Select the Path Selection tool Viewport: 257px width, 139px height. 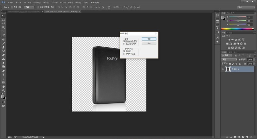(x=3, y=79)
